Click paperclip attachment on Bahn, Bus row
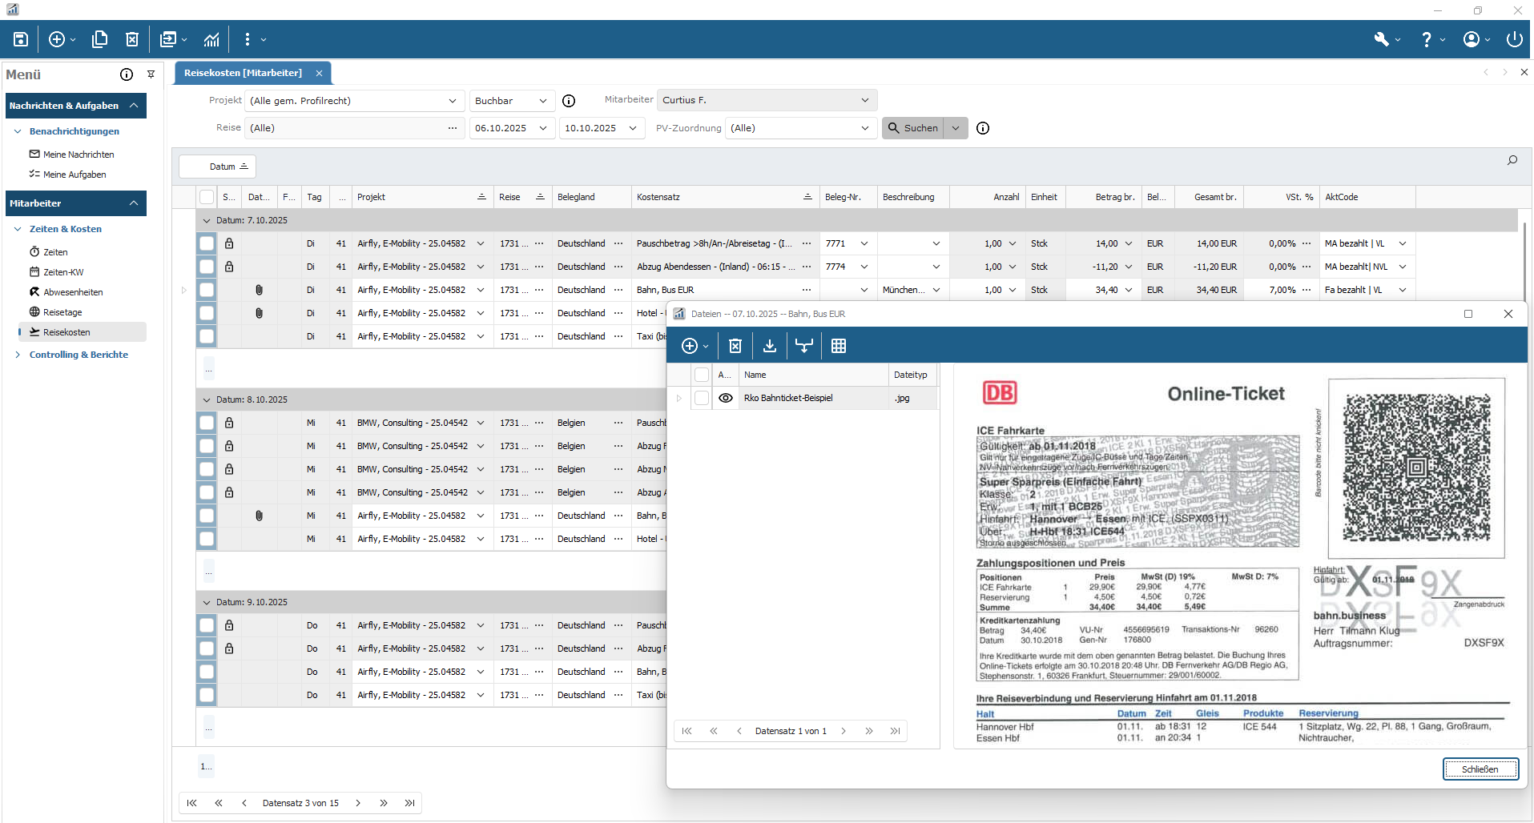The image size is (1534, 823). pos(259,290)
